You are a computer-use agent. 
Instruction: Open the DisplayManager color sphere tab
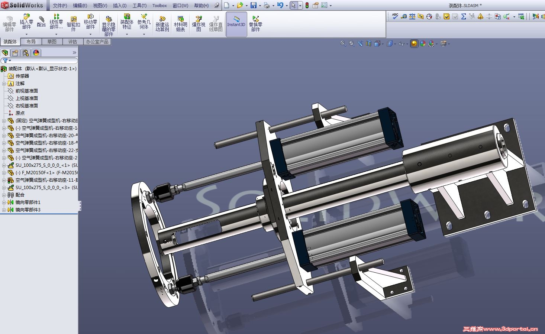(x=36, y=53)
